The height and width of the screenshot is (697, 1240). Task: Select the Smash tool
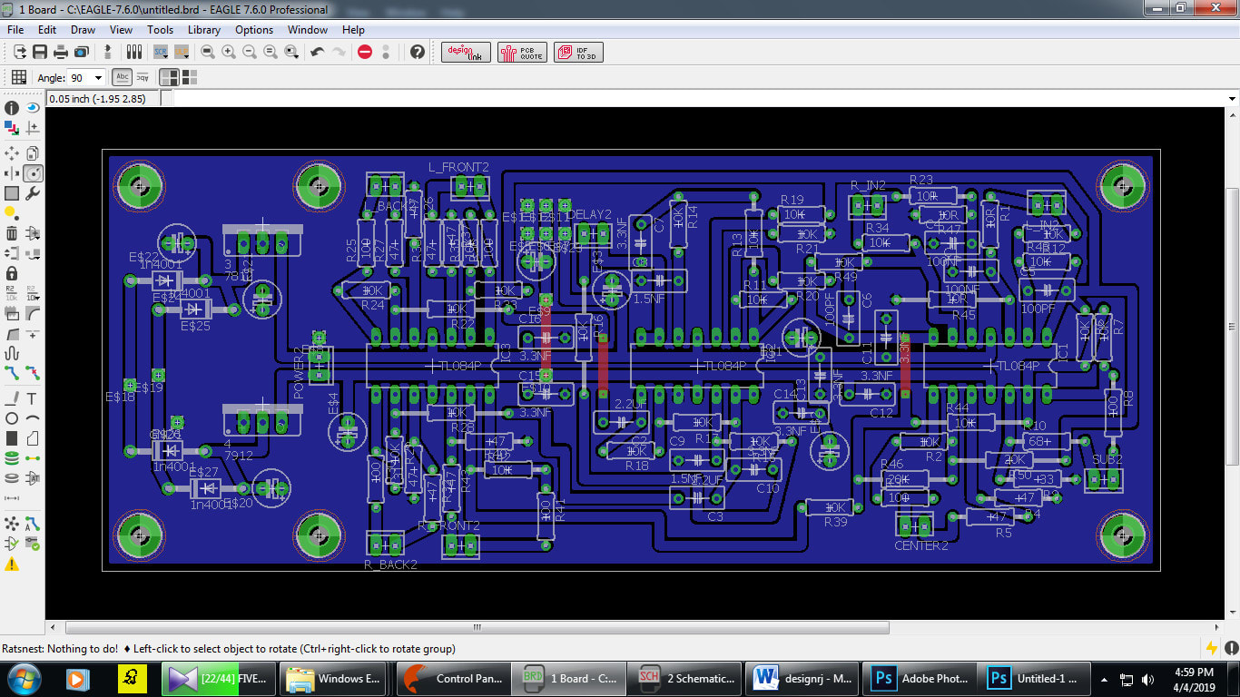(x=12, y=313)
